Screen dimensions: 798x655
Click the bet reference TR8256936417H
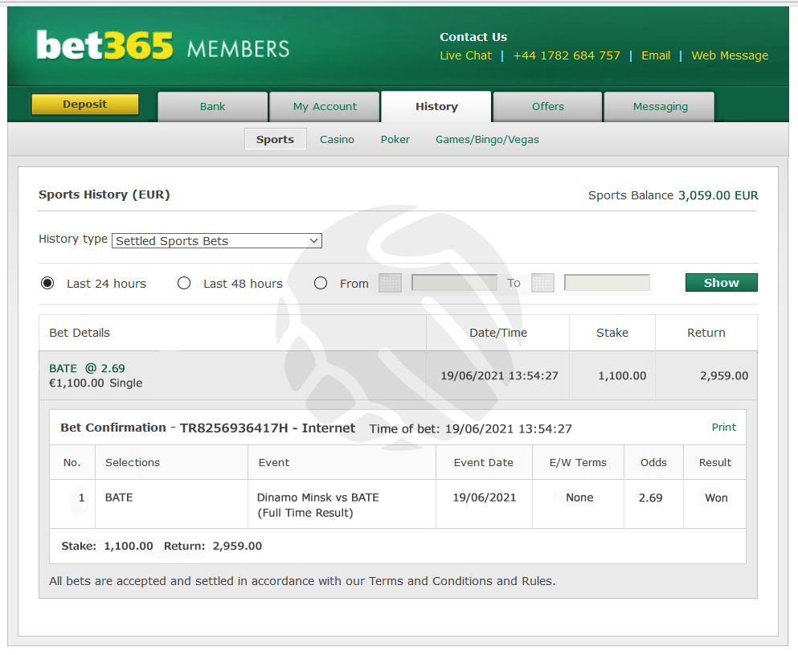pyautogui.click(x=234, y=428)
